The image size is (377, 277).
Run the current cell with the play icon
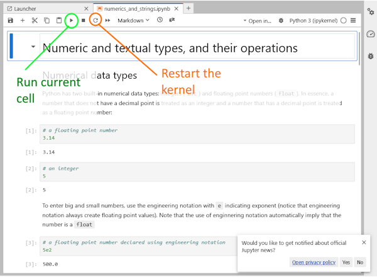point(72,21)
